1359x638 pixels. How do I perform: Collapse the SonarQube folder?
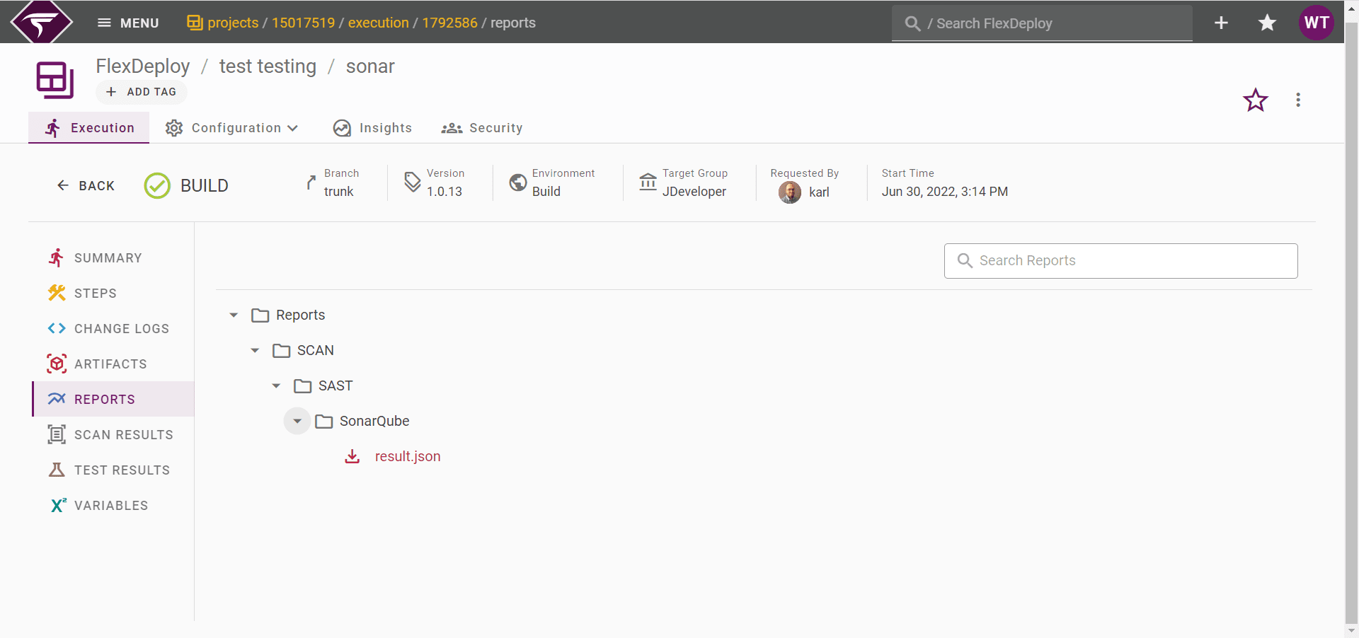coord(297,421)
